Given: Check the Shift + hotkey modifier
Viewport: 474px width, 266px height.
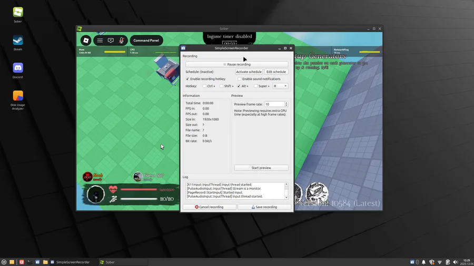Looking at the screenshot, I should click(221, 86).
